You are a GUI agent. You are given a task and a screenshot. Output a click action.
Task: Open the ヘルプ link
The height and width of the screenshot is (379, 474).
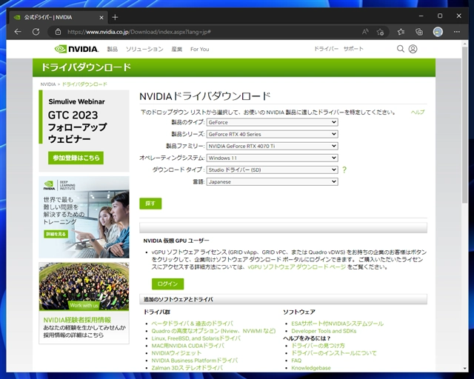tap(418, 112)
